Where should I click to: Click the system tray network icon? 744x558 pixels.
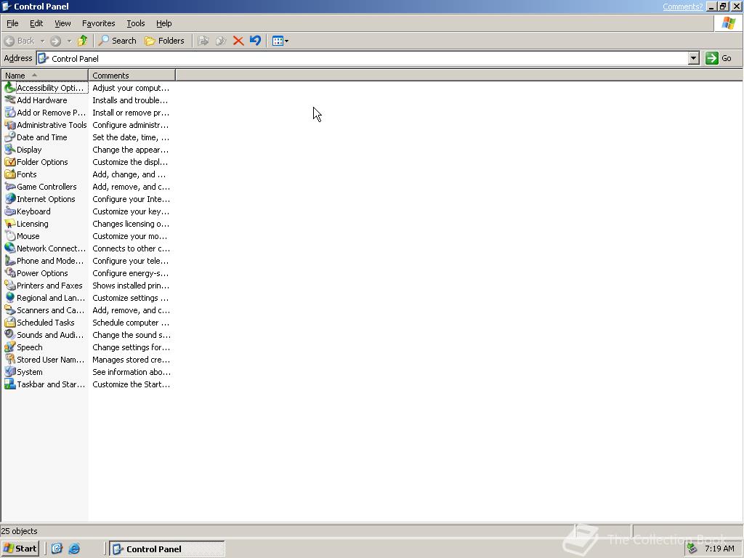pos(692,549)
